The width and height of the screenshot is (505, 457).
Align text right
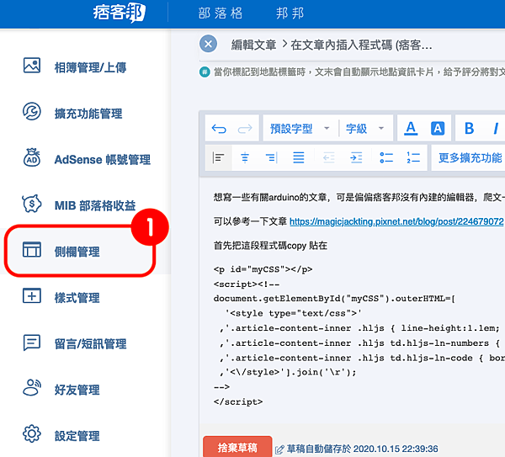272,158
